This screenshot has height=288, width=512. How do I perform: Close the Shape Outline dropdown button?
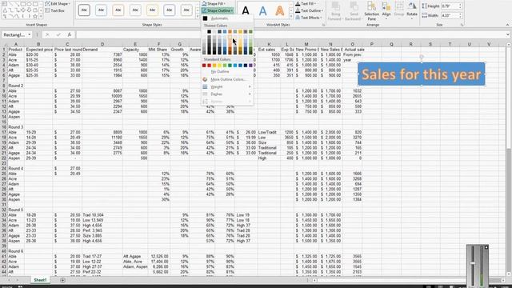(217, 10)
